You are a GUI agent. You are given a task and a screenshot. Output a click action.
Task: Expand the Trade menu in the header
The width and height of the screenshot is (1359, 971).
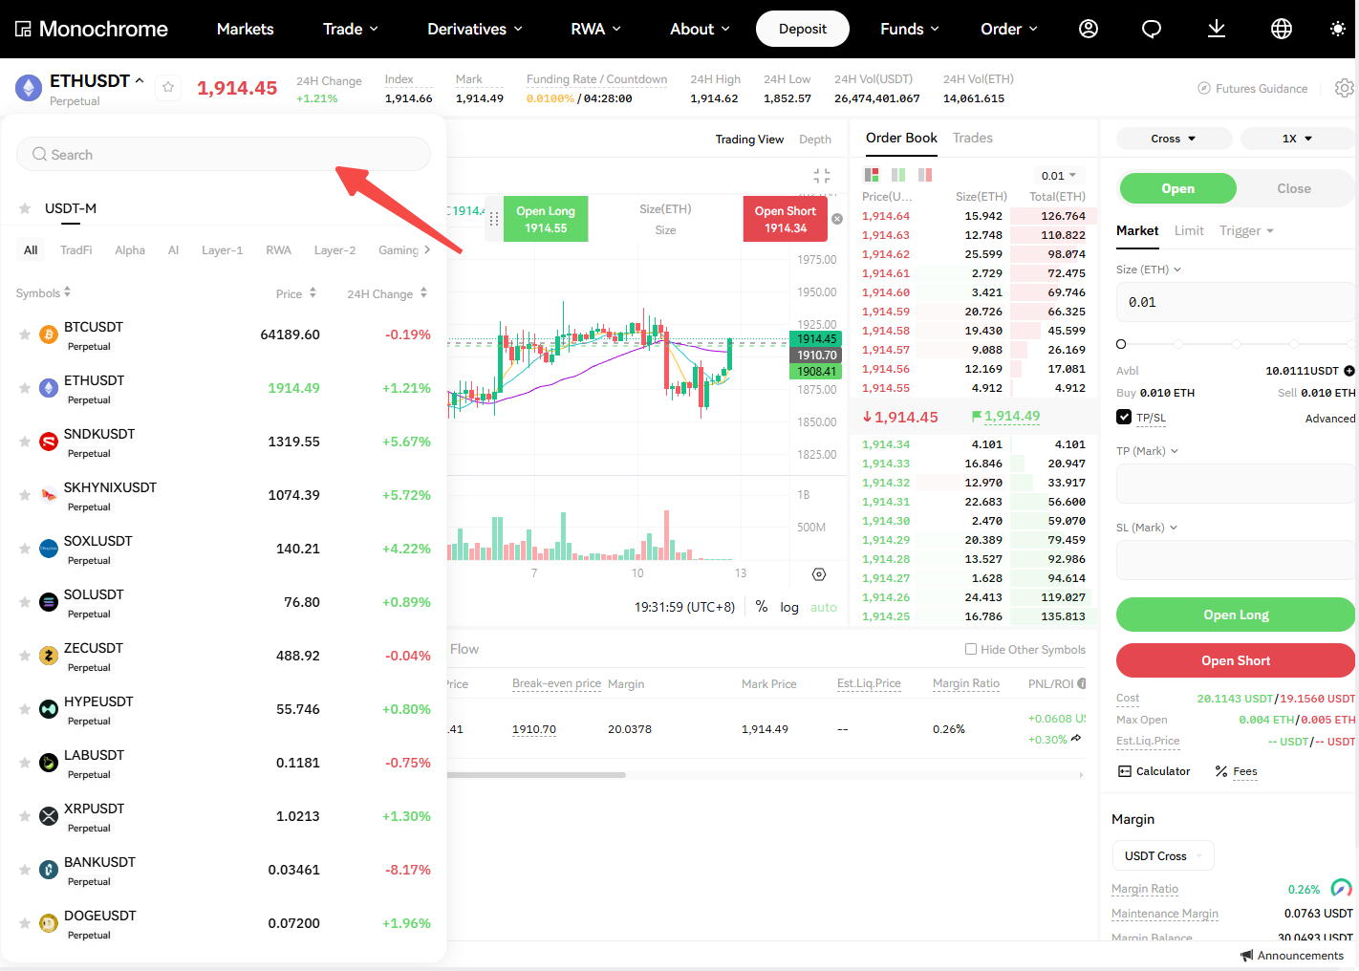(351, 29)
